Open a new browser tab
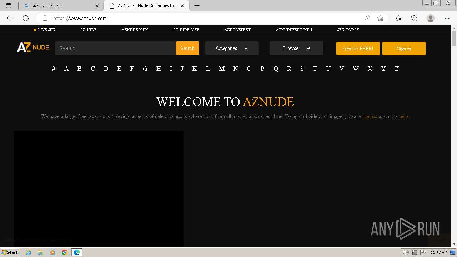This screenshot has width=457, height=257. tap(197, 6)
